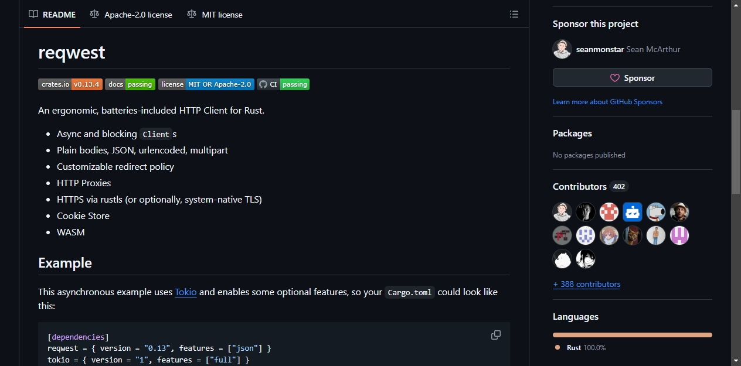Switch to the MIT license tab
Screen dimensions: 741x366
[215, 14]
